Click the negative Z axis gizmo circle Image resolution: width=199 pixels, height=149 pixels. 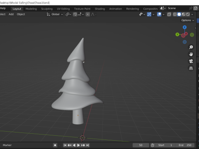coord(184,42)
